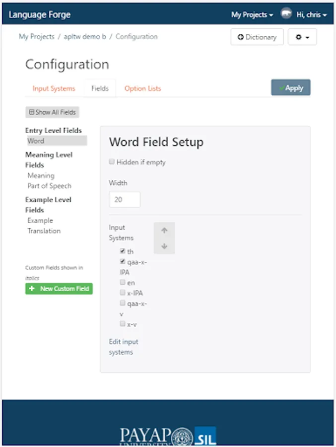Click New Custom Field button
The image size is (336, 447).
point(59,289)
